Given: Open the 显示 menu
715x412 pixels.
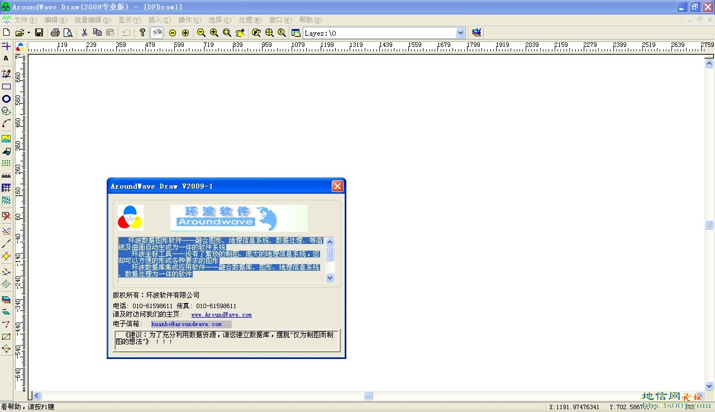Looking at the screenshot, I should pyautogui.click(x=129, y=20).
